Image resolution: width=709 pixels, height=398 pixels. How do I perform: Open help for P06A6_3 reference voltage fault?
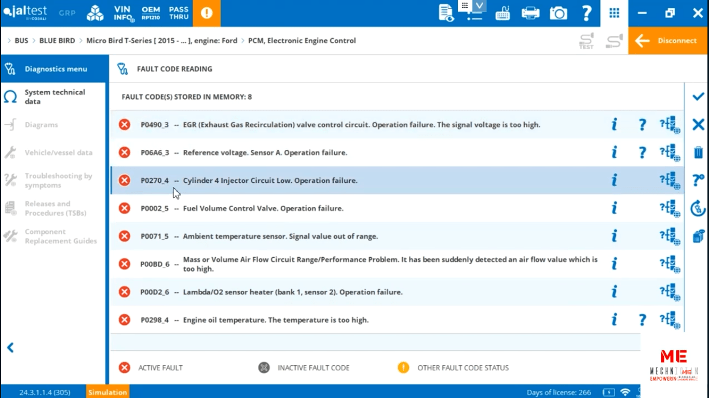(x=642, y=152)
